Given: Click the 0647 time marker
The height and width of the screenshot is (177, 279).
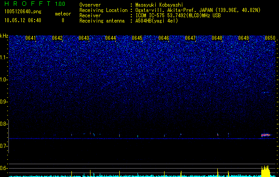Looking at the screenshot, I should click(190, 38).
